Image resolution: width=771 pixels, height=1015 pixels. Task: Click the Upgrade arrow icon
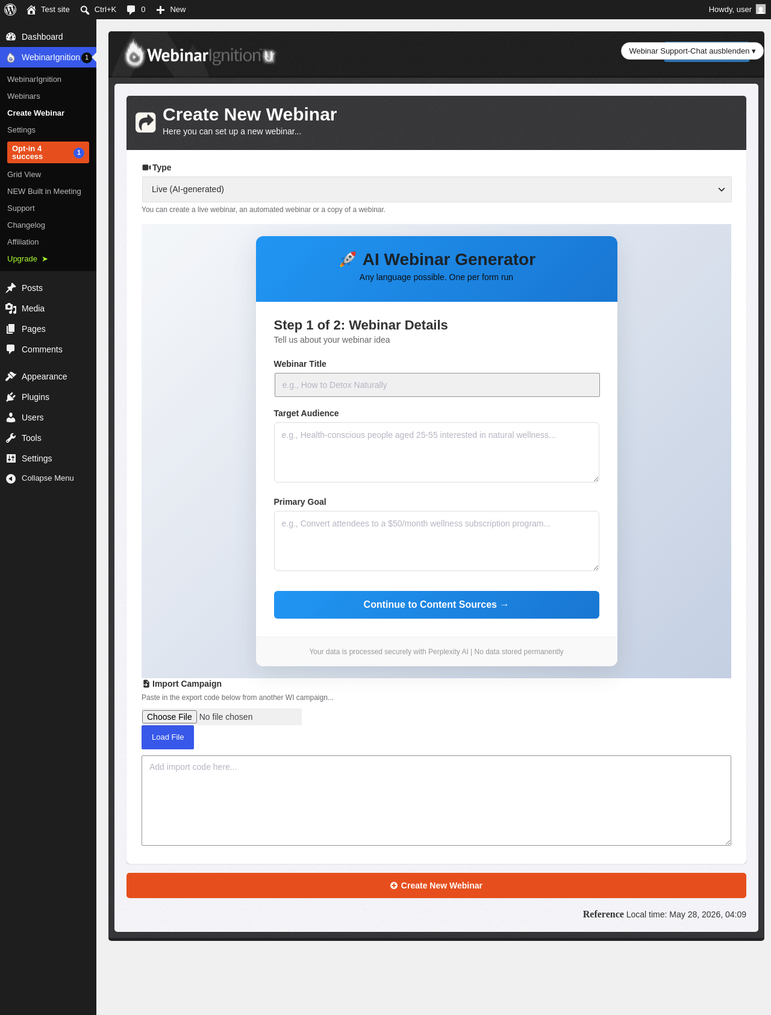coord(45,259)
